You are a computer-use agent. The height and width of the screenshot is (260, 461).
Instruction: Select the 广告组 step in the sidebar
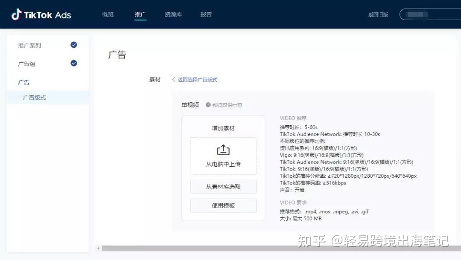[x=26, y=63]
